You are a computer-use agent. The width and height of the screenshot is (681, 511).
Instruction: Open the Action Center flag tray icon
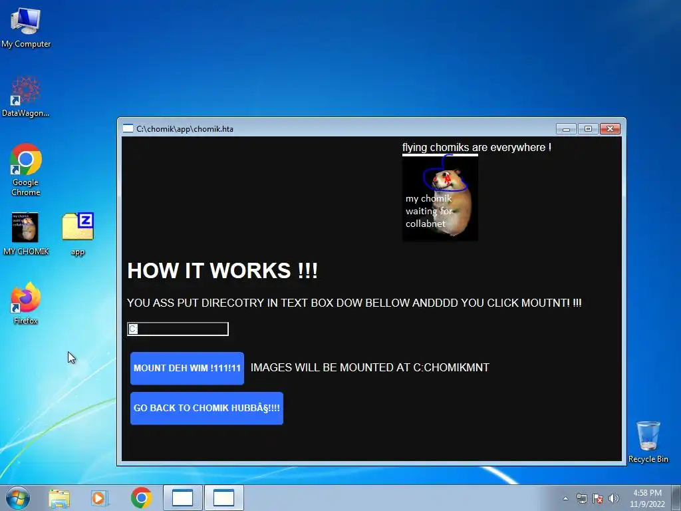point(598,498)
